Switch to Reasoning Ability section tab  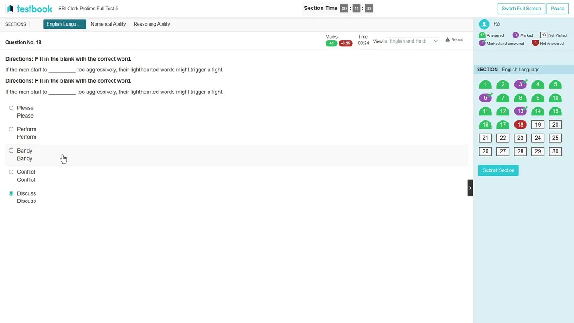click(x=152, y=24)
